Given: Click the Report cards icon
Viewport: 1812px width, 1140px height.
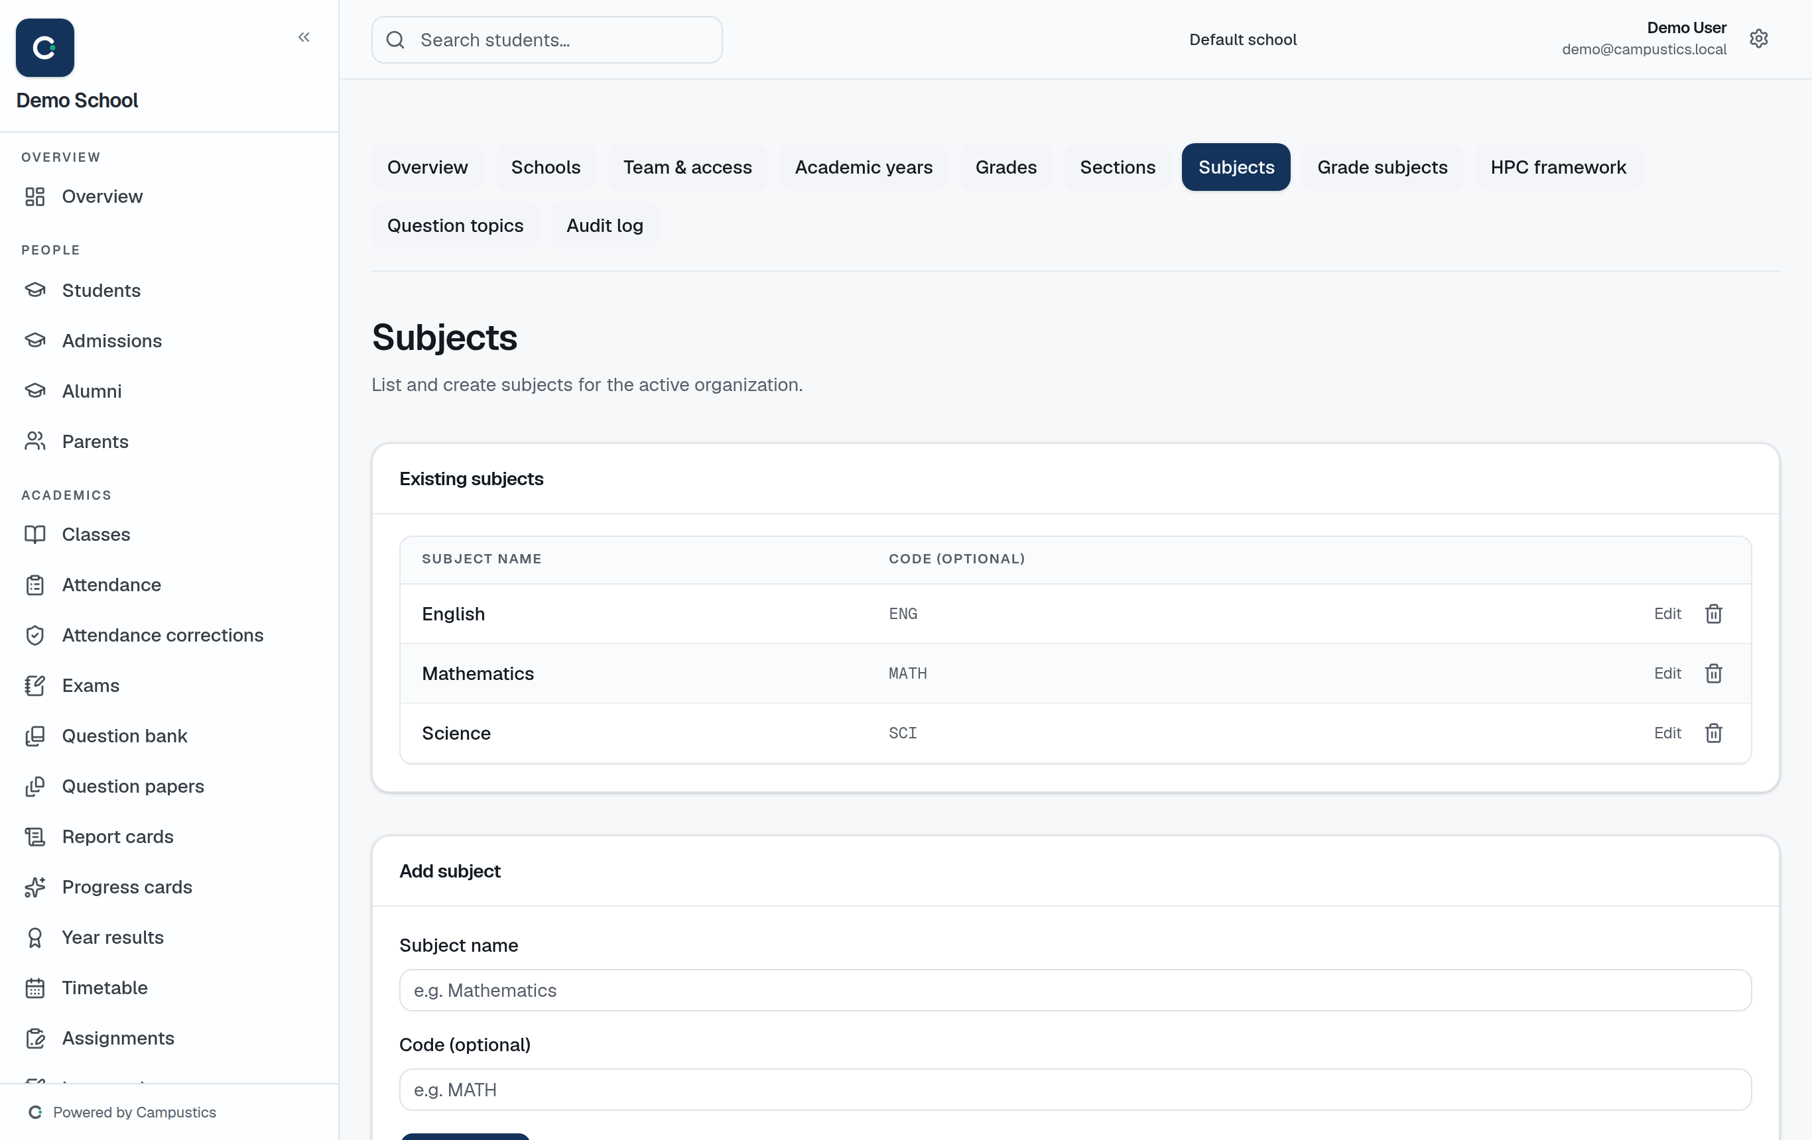Looking at the screenshot, I should tap(34, 837).
